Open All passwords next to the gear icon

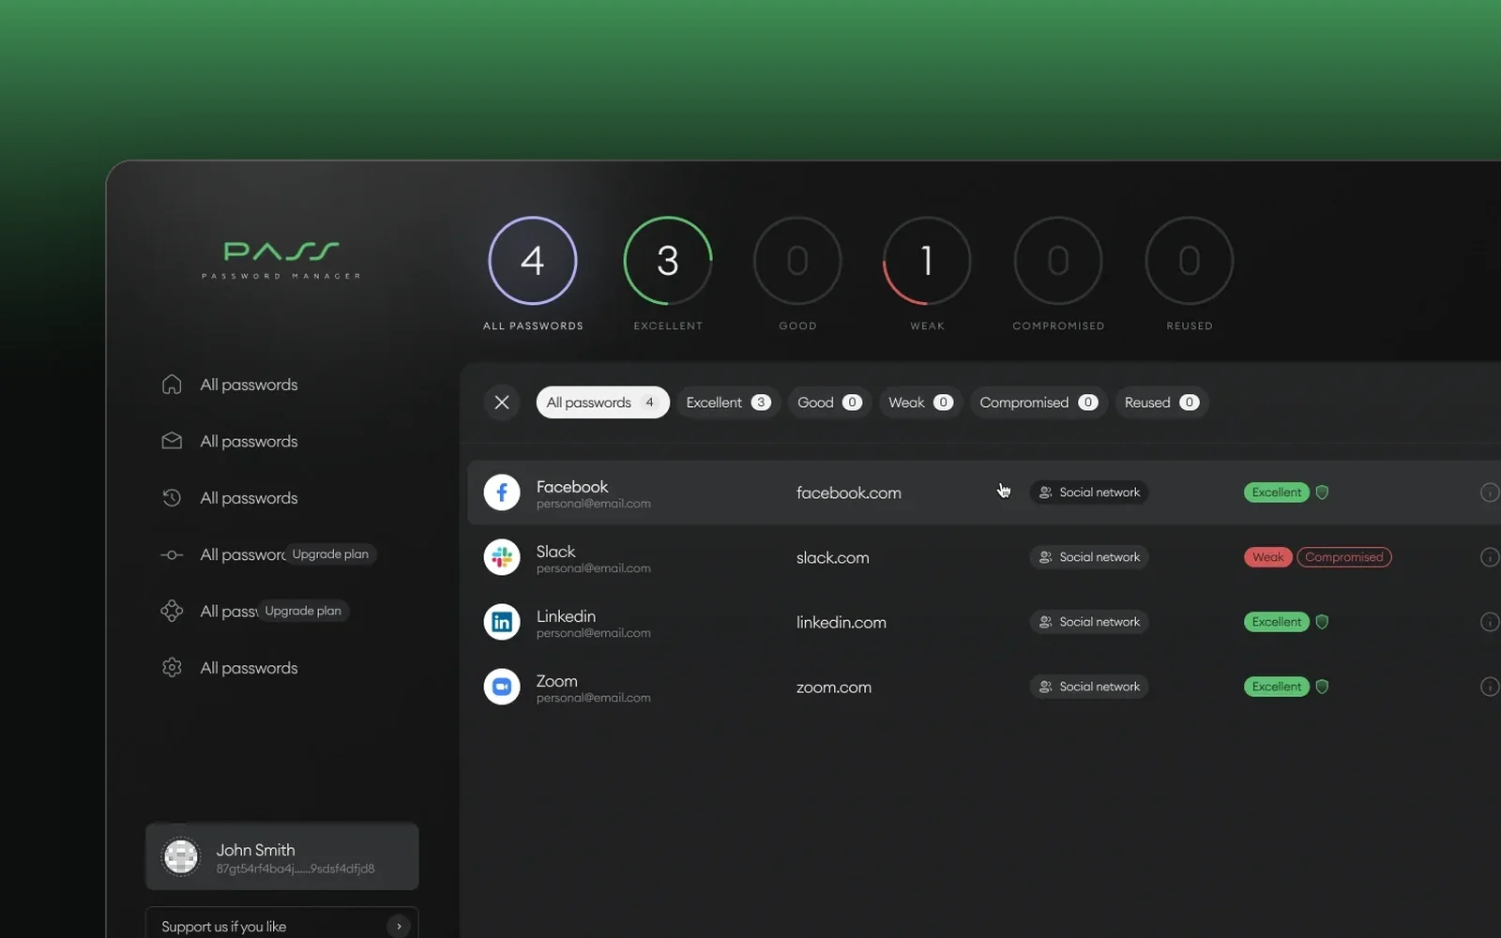click(x=249, y=668)
